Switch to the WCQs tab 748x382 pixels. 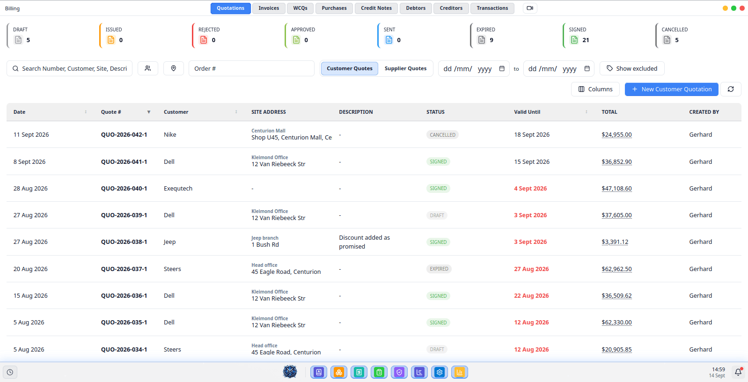(301, 8)
